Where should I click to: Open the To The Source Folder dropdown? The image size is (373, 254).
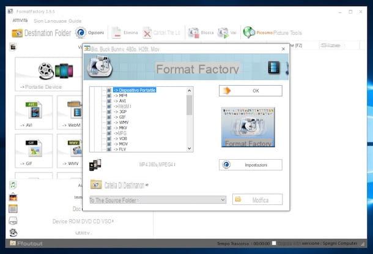click(158, 200)
